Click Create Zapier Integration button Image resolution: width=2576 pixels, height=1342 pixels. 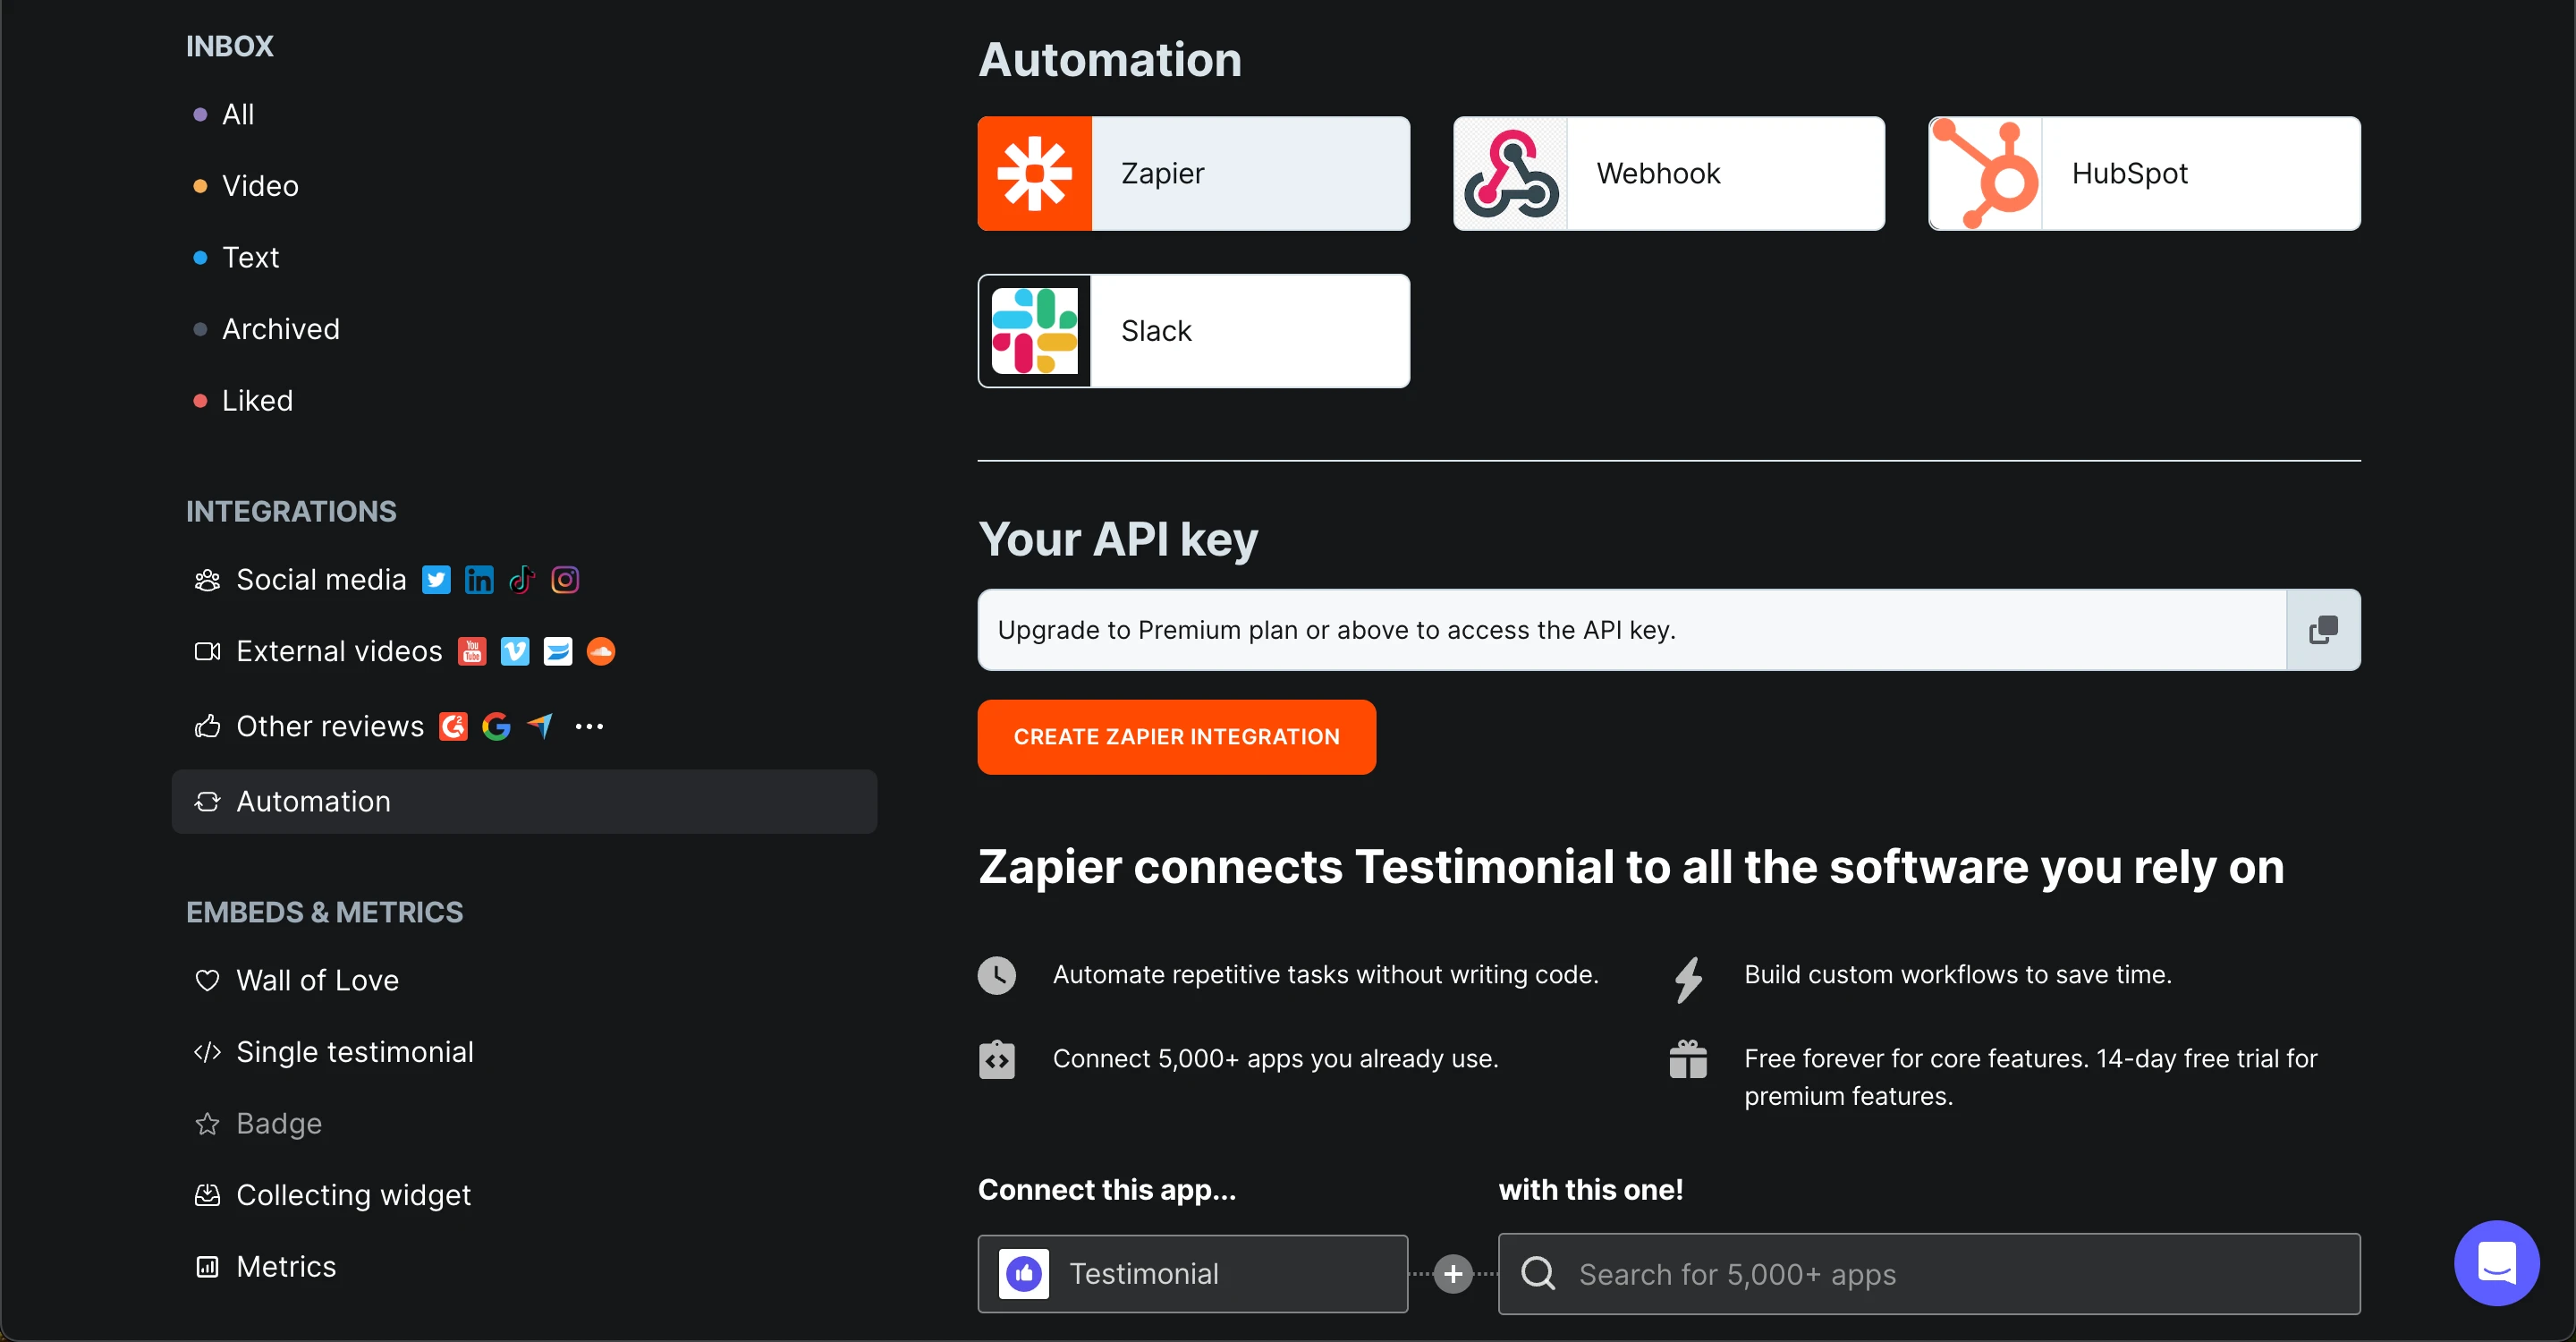(1176, 738)
